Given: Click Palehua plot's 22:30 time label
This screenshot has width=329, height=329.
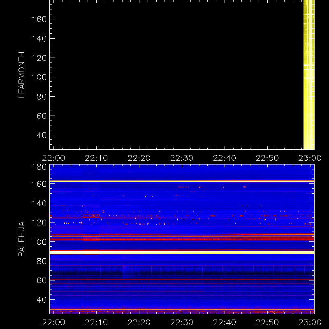Looking at the screenshot, I should tap(182, 322).
